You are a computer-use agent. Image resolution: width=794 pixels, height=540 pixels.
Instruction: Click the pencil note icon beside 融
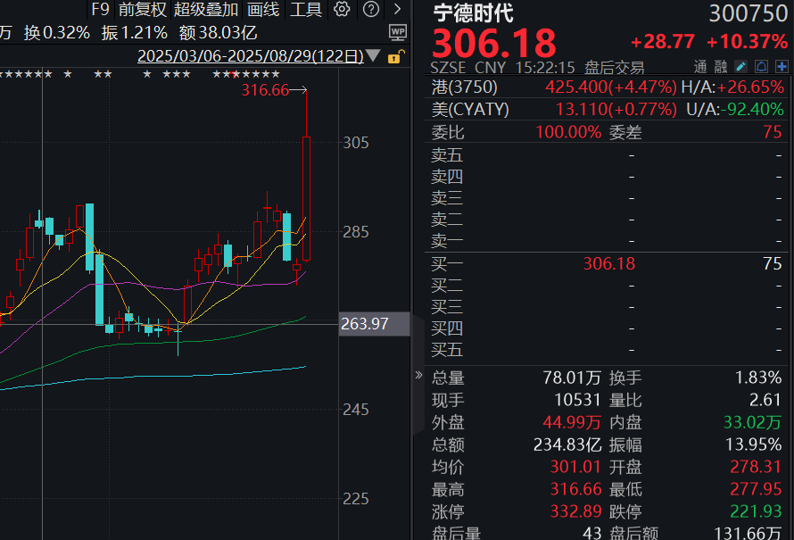(740, 66)
